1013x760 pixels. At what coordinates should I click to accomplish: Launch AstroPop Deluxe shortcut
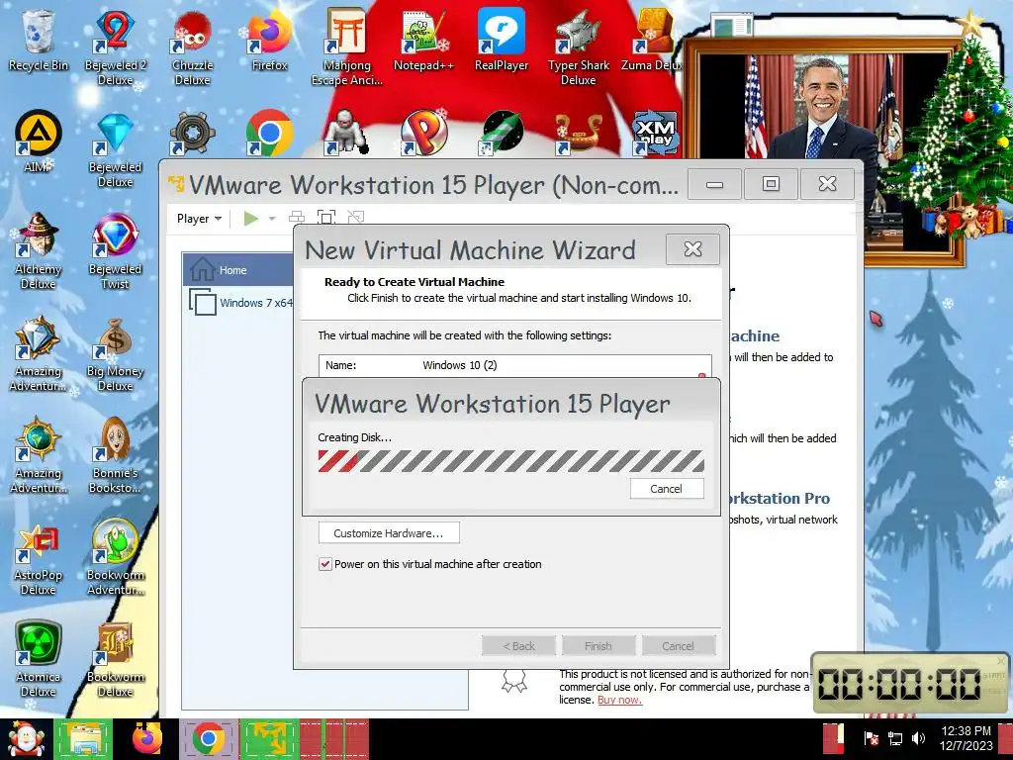tap(38, 558)
